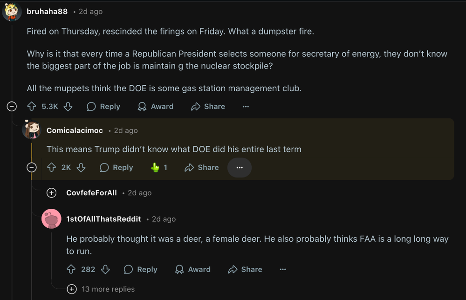Upvote 1stOfAllThatsReddit's comment
Viewport: 466px width, 300px height.
[x=71, y=269]
